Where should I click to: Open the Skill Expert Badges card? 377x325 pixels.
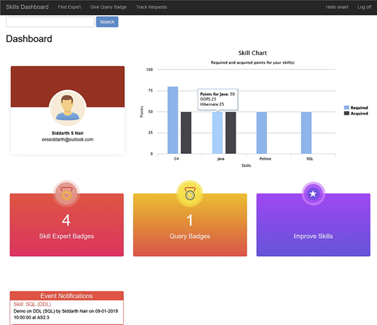pyautogui.click(x=67, y=225)
